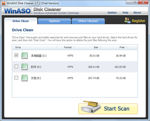
Task: Sort by the Size column header
Action: click(x=87, y=47)
